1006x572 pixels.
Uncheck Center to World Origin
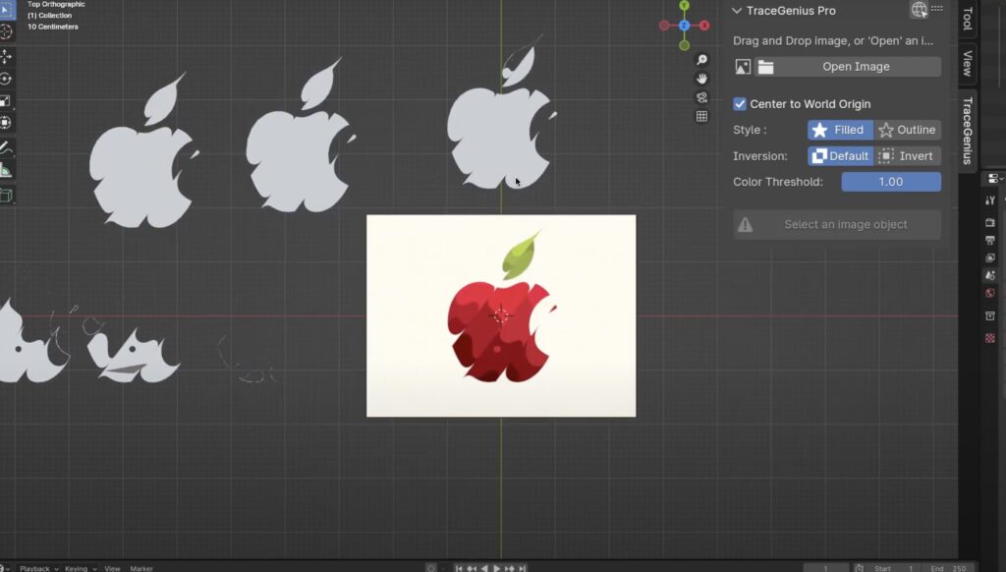[740, 104]
